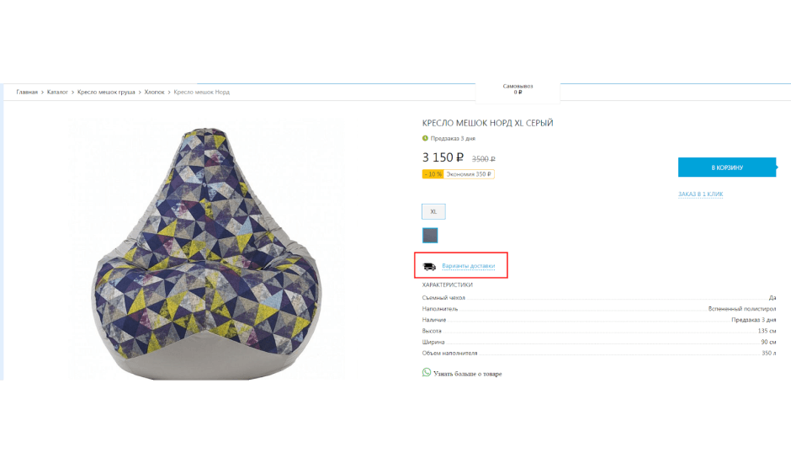Click the delivery truck icon
791x463 pixels.
tap(429, 266)
